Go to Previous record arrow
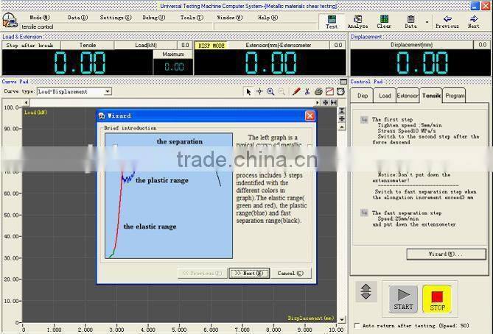493x334 pixels. (x=447, y=22)
